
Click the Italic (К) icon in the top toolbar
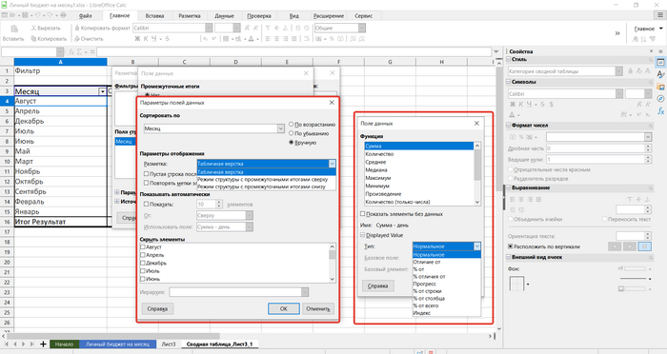(x=146, y=39)
